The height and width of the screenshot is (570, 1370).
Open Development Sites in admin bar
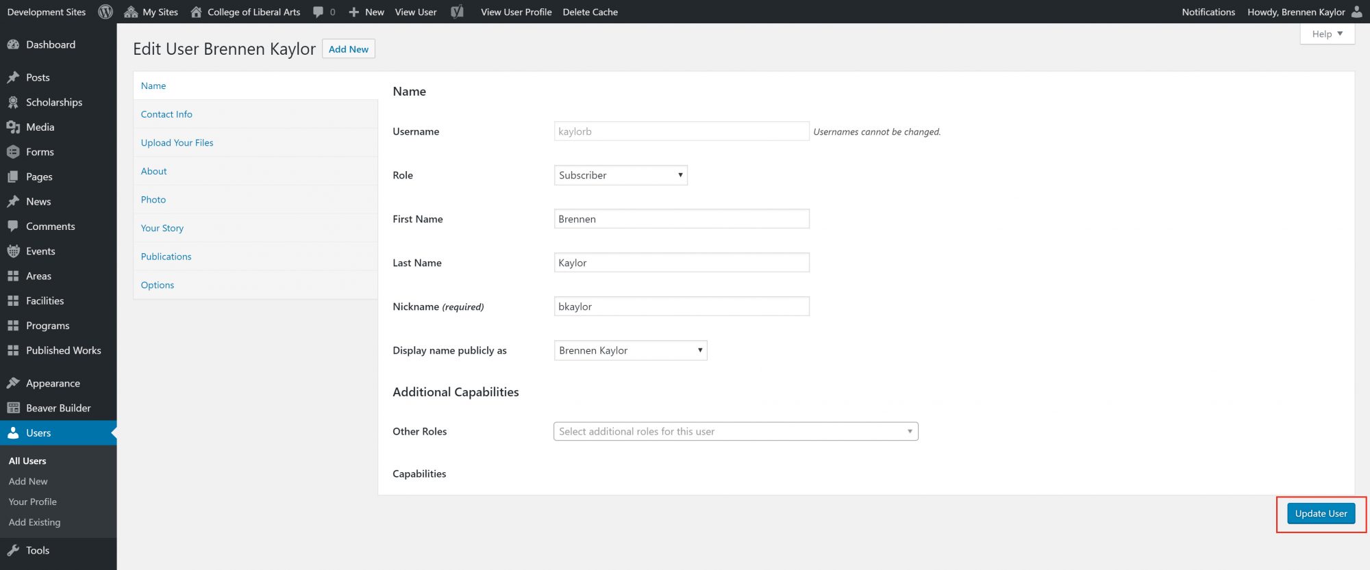coord(47,12)
